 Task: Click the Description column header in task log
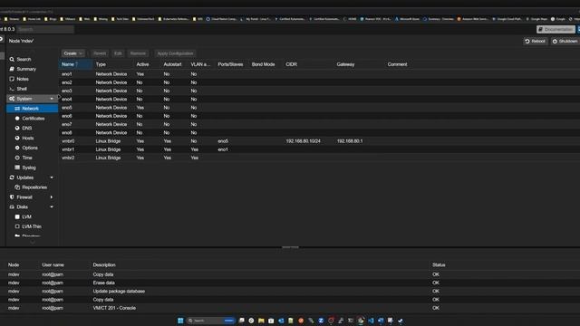click(104, 265)
